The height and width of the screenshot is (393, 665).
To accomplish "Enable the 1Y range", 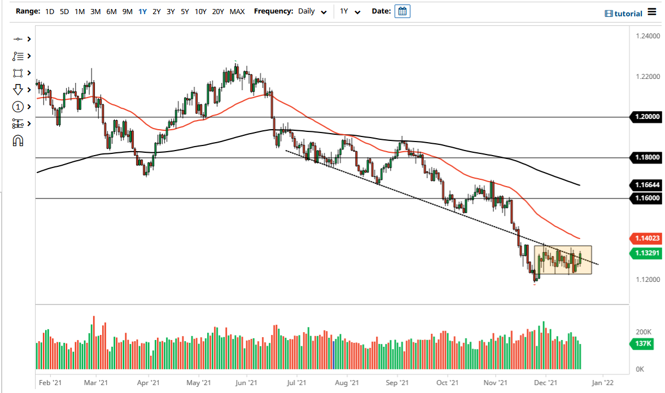I will 142,11.
